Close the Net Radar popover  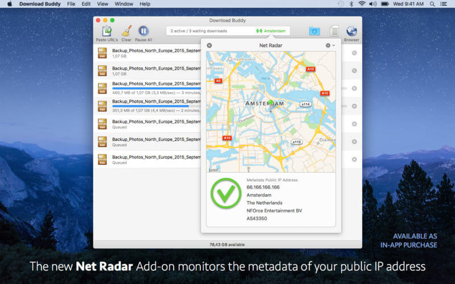209,45
